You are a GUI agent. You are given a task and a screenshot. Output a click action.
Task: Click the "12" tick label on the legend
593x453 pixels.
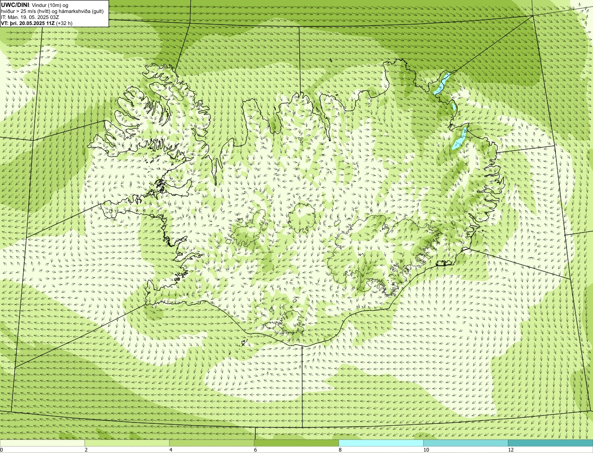511,450
